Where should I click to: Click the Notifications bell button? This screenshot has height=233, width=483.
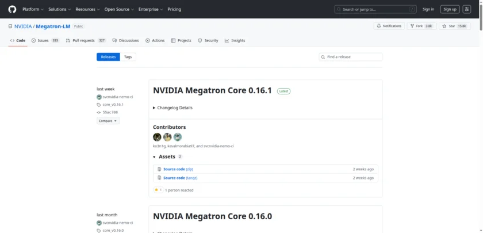pyautogui.click(x=389, y=26)
